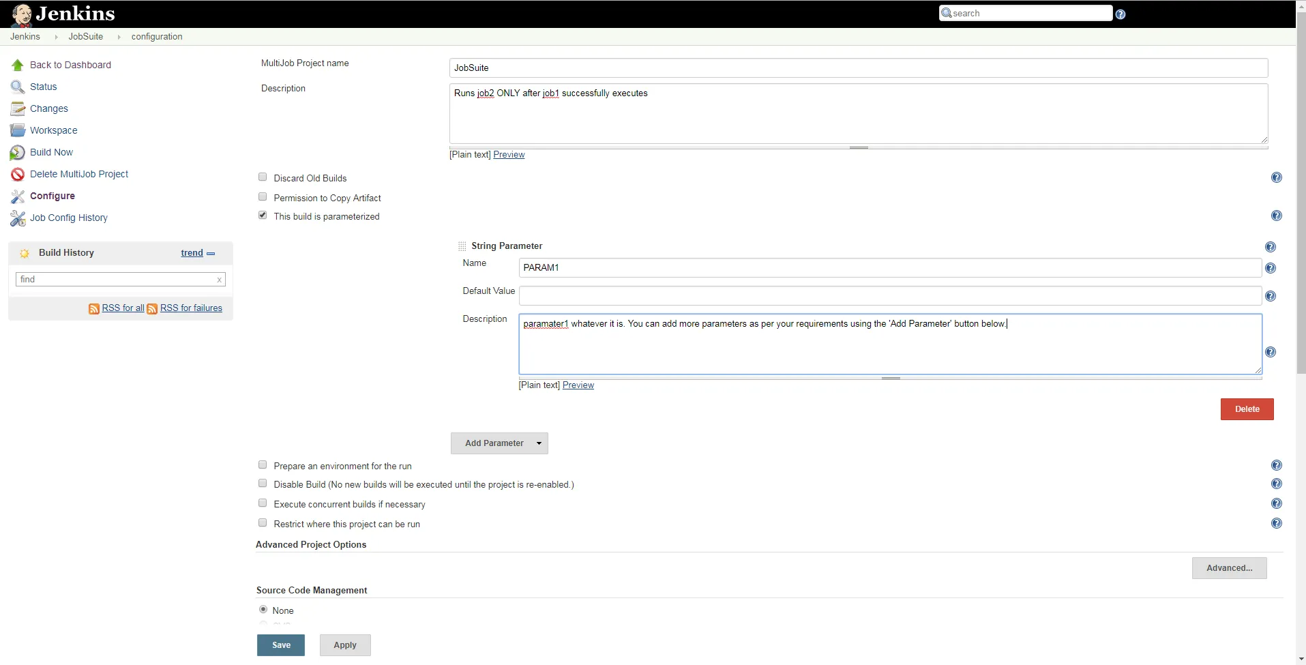
Task: Open help for This build is parameterized
Action: pos(1277,216)
